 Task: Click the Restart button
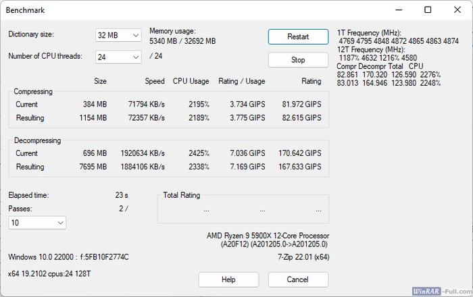(x=298, y=36)
